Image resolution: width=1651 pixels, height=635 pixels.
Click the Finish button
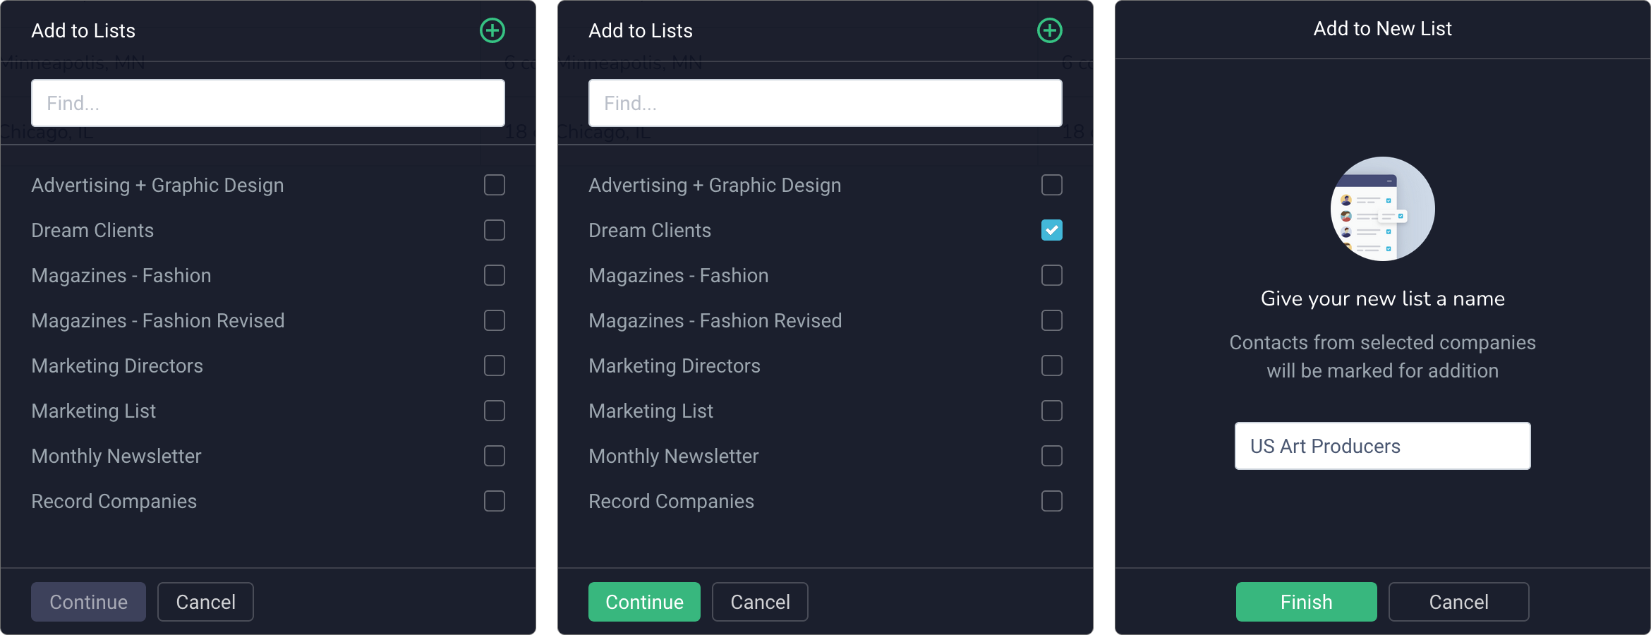(x=1307, y=602)
